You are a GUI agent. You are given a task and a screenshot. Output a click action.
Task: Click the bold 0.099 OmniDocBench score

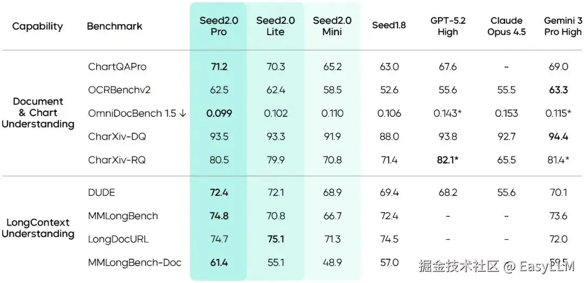(x=218, y=114)
